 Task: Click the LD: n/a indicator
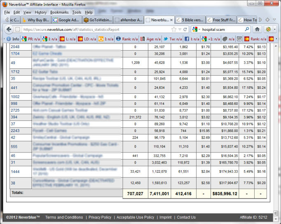click(x=87, y=39)
